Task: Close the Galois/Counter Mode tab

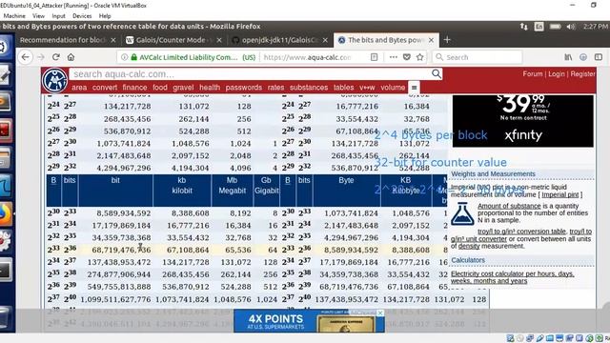Action: click(219, 40)
